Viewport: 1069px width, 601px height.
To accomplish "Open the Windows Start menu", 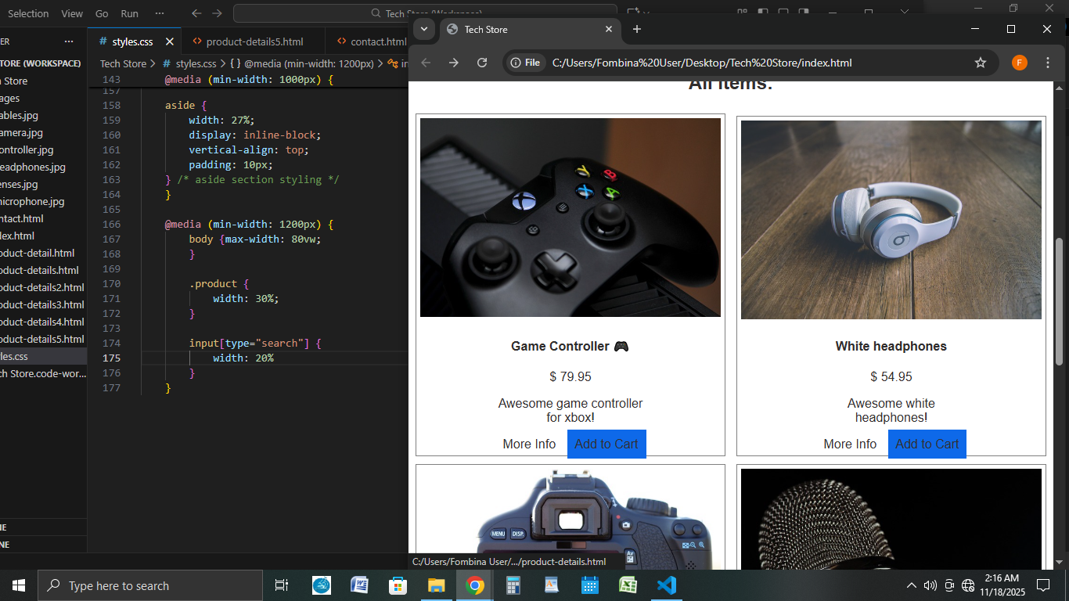I will [x=19, y=585].
